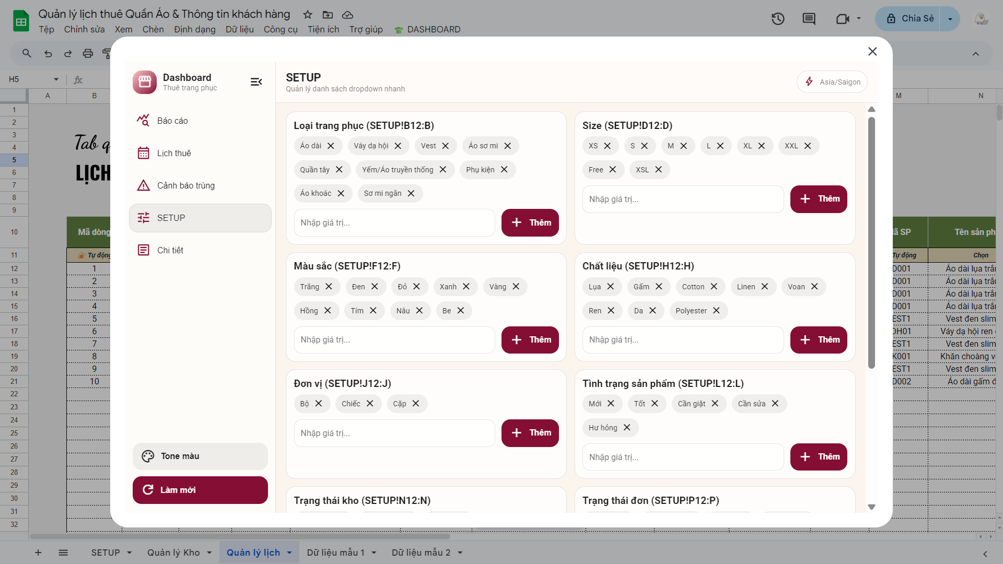
Task: Open version history clock icon
Action: pyautogui.click(x=778, y=19)
